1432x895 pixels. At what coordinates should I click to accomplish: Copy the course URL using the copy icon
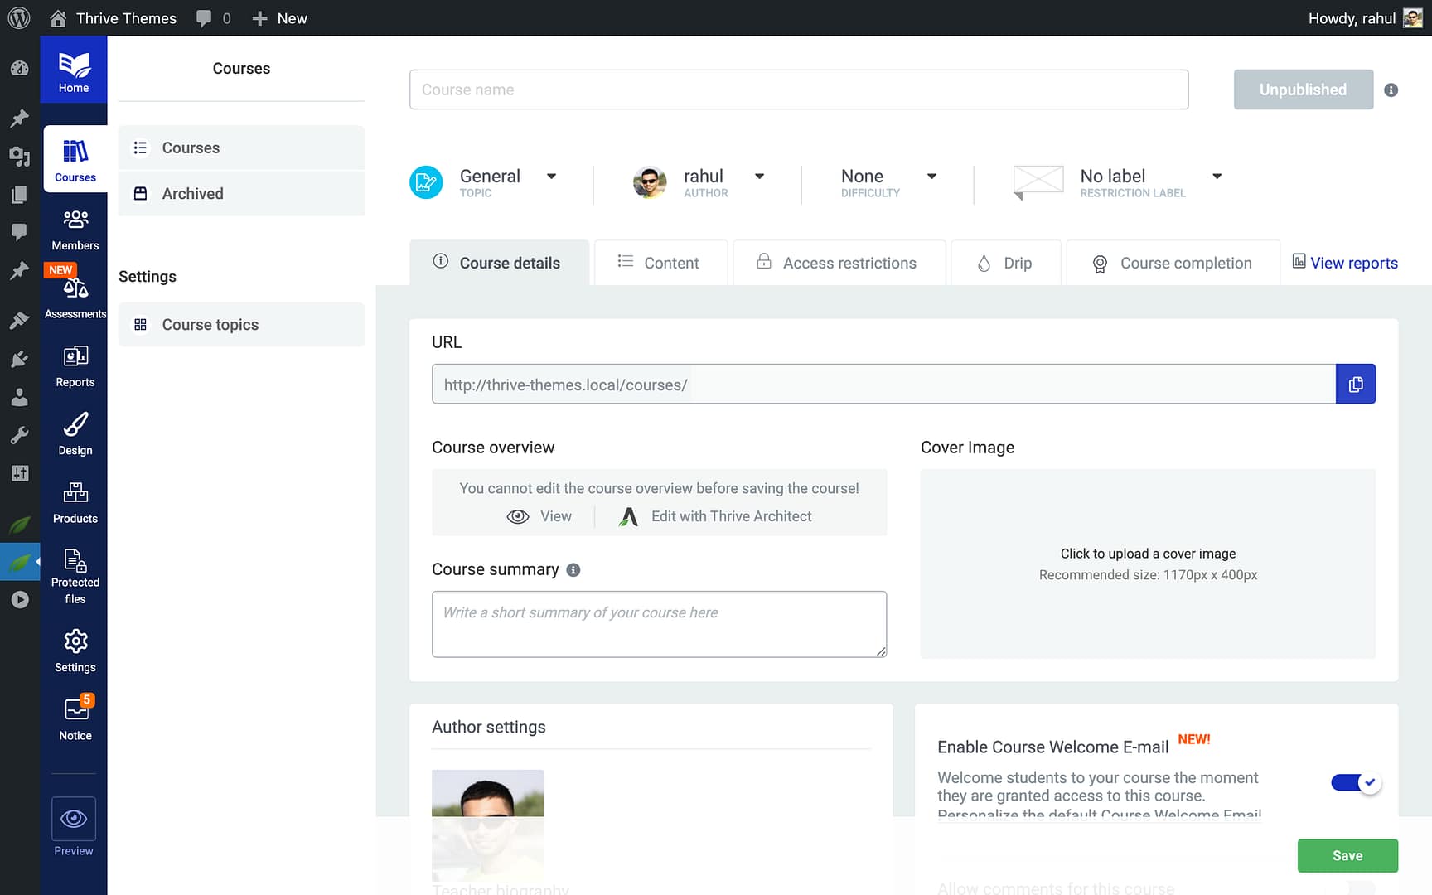[1356, 384]
